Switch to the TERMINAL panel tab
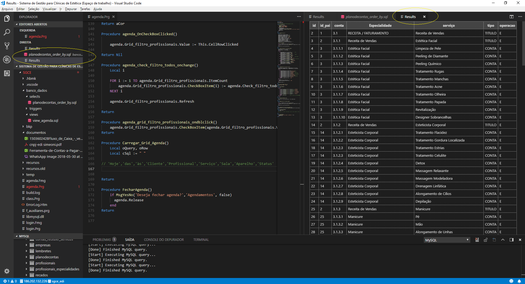Screen dimensions: 525x284 201,240
